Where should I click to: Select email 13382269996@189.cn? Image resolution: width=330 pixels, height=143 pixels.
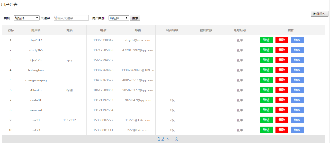[x=138, y=70]
